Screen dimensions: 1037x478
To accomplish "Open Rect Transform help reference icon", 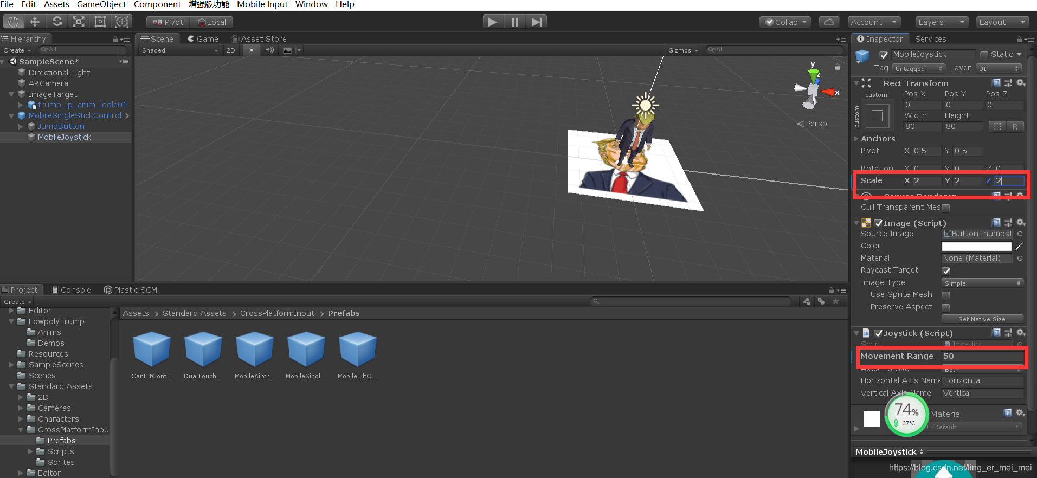I will (x=996, y=83).
